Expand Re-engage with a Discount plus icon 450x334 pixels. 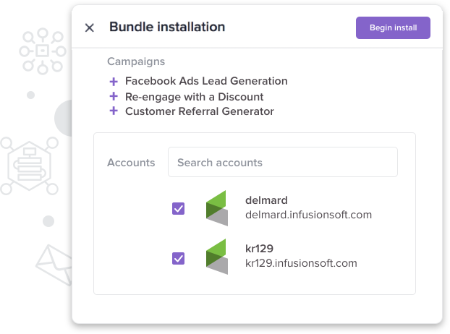114,96
